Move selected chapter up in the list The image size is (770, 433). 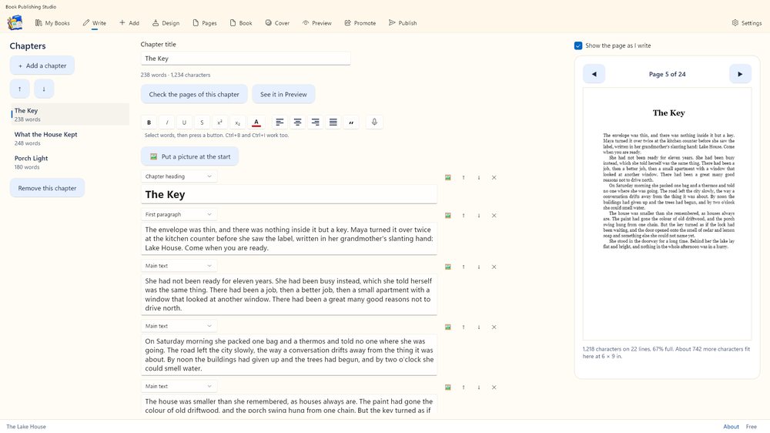point(20,89)
